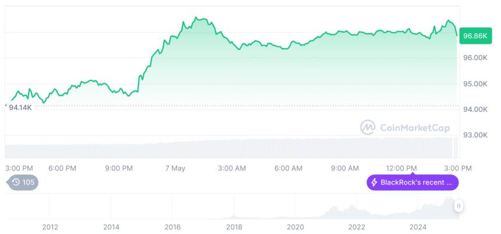Screen dimensions: 501x234
Task: Select 2016 on the bottom history timeline
Action: (172, 227)
